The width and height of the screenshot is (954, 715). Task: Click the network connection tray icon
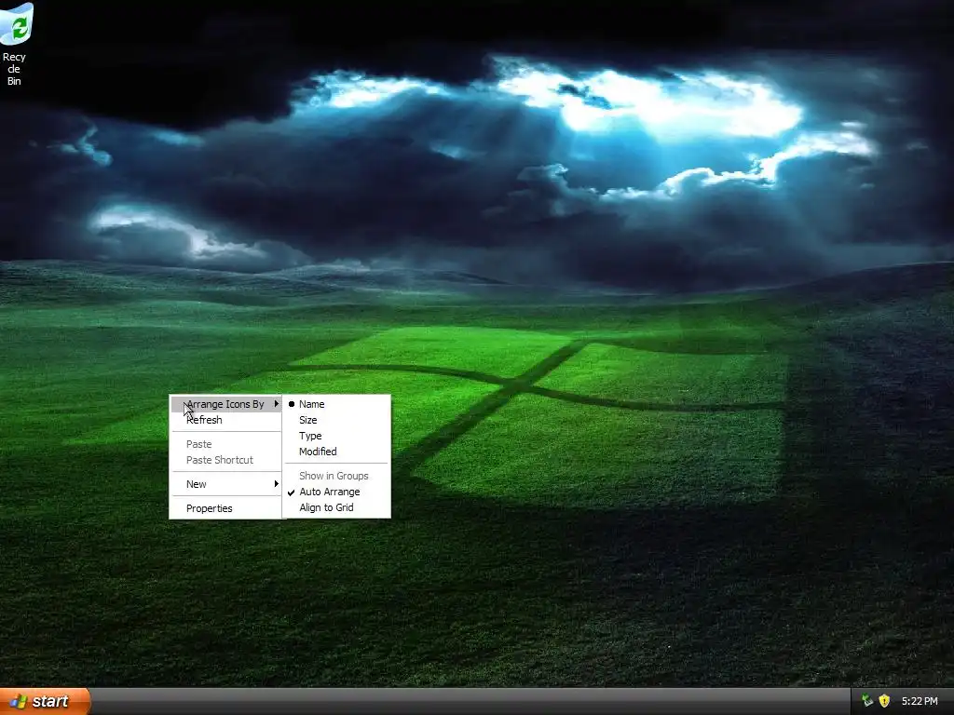click(867, 701)
